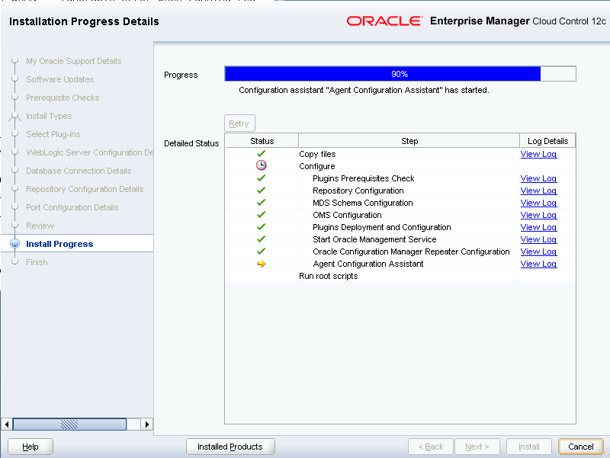Select the OMS Configuration row text
The width and height of the screenshot is (610, 458).
click(x=347, y=215)
